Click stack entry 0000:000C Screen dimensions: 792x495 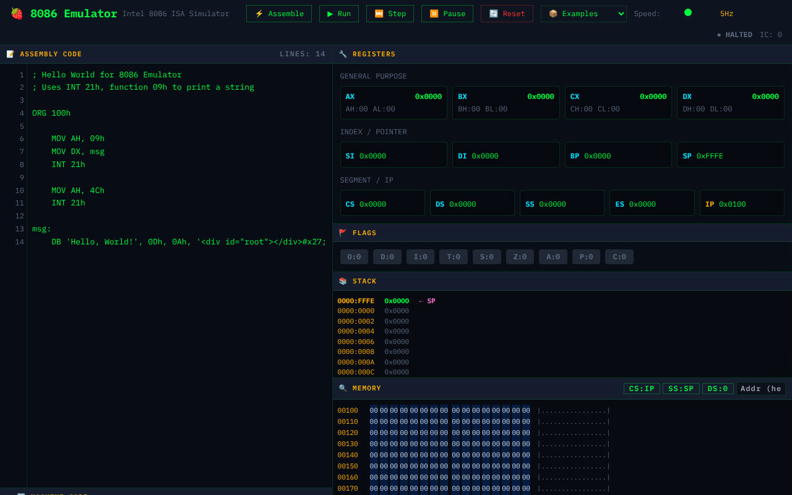pyautogui.click(x=356, y=372)
